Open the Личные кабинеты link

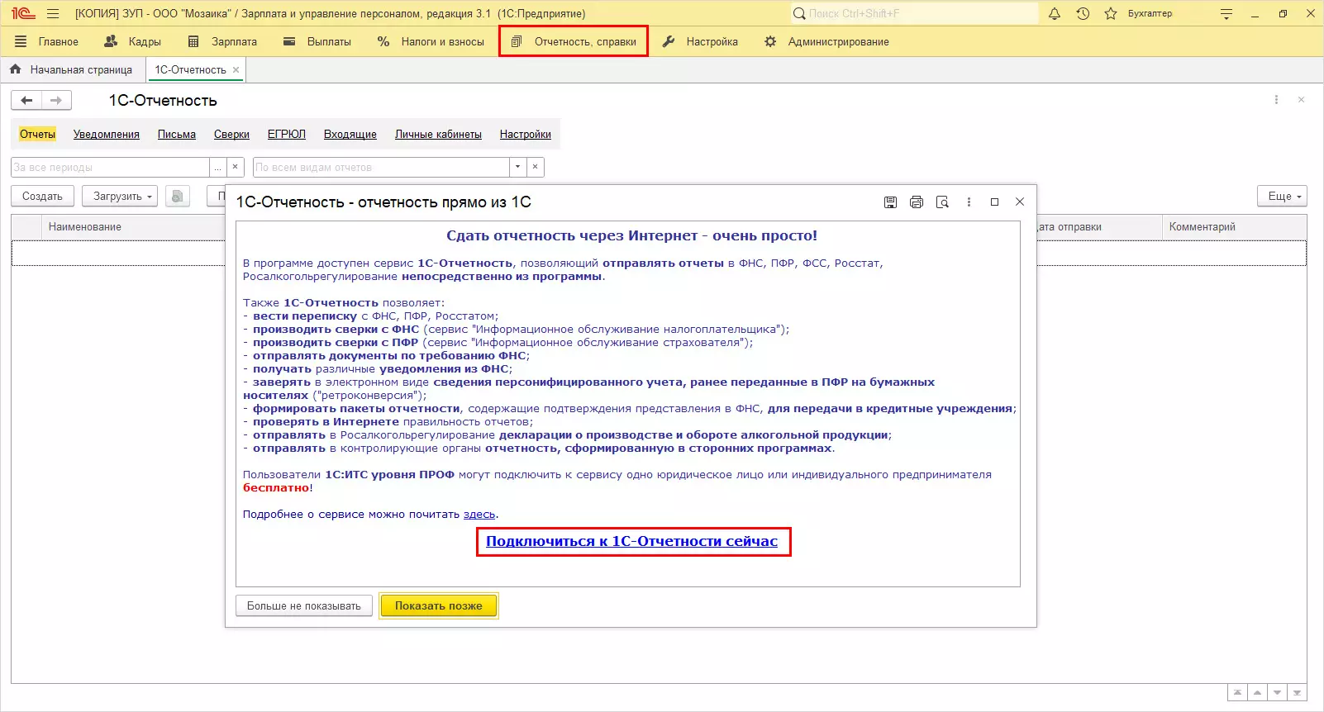(438, 134)
